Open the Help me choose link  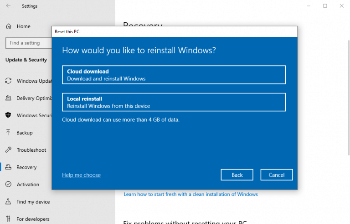(x=81, y=175)
